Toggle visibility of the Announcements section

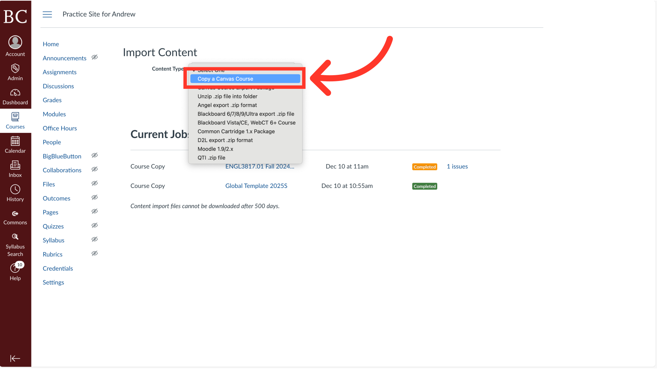(x=95, y=57)
